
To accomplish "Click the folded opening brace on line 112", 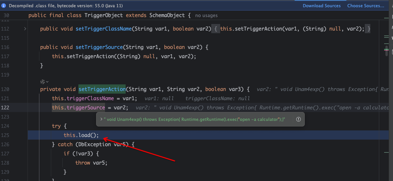I will (x=215, y=29).
